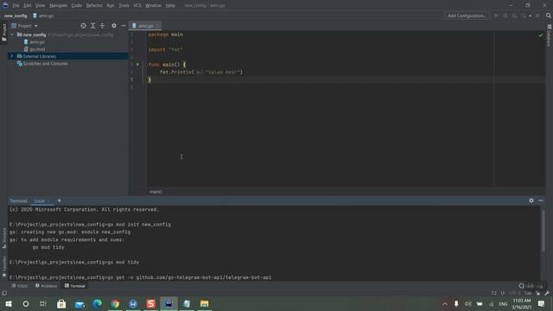Hide terminal panel with minus icon
The width and height of the screenshot is (553, 311).
[541, 200]
